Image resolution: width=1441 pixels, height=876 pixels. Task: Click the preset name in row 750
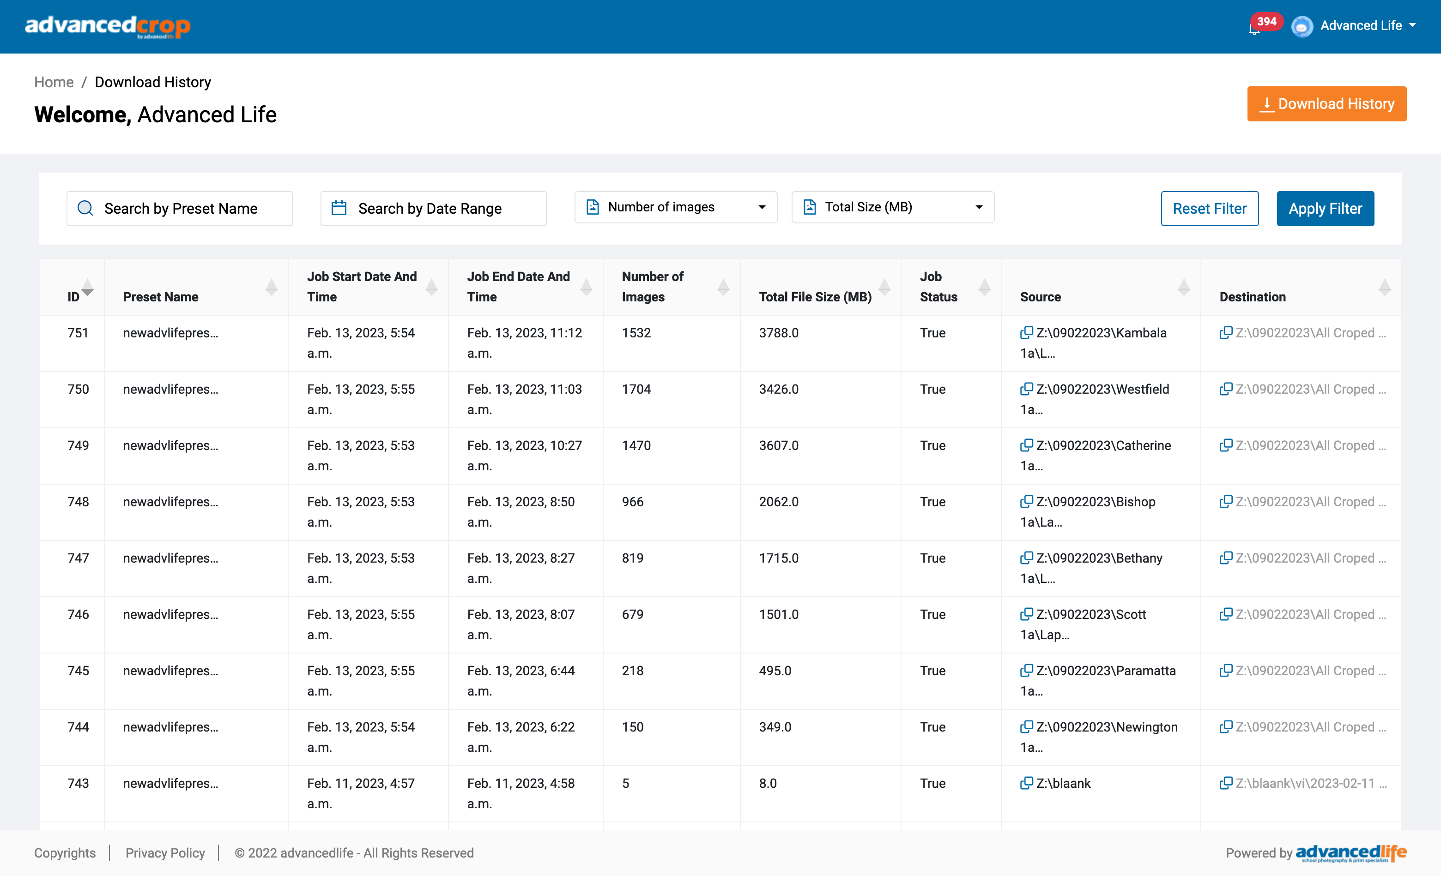pos(170,389)
